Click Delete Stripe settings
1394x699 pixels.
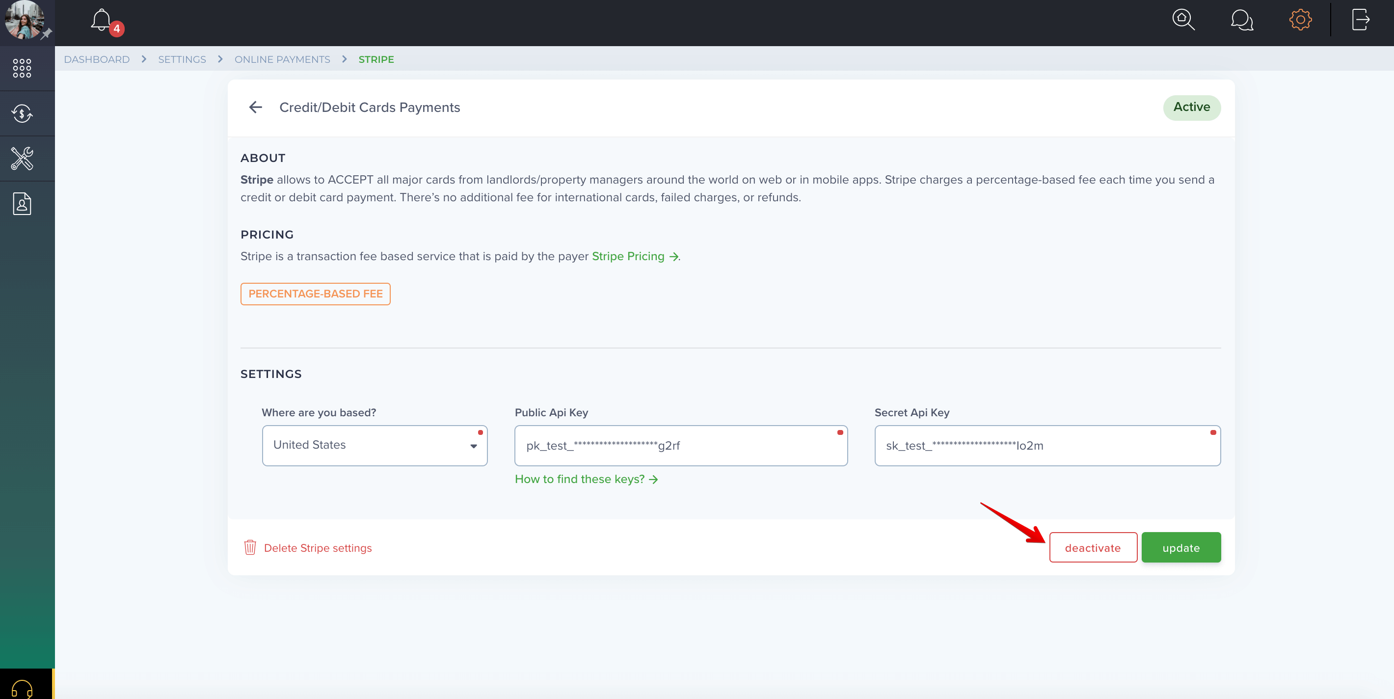click(x=318, y=548)
